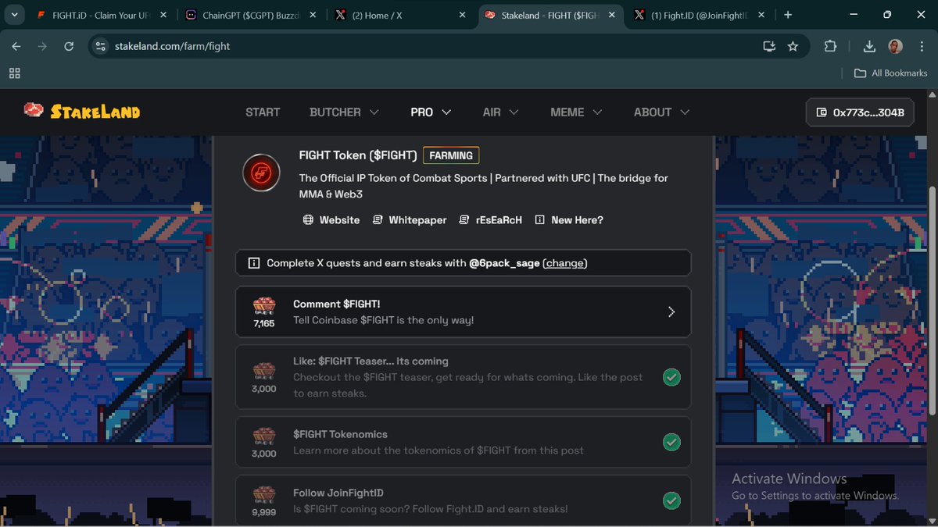The width and height of the screenshot is (938, 527).
Task: Open the tab search dropdown arrow
Action: coord(15,15)
